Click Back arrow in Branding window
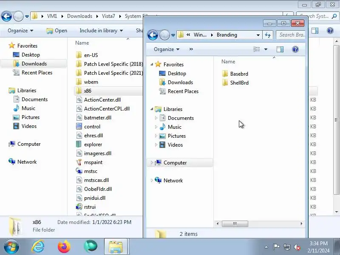340x255 pixels. pyautogui.click(x=153, y=35)
